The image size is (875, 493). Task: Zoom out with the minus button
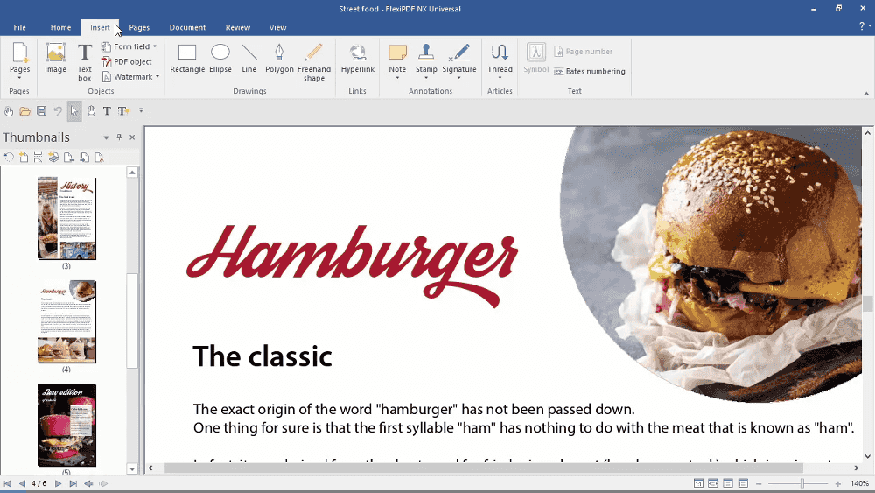pos(759,484)
